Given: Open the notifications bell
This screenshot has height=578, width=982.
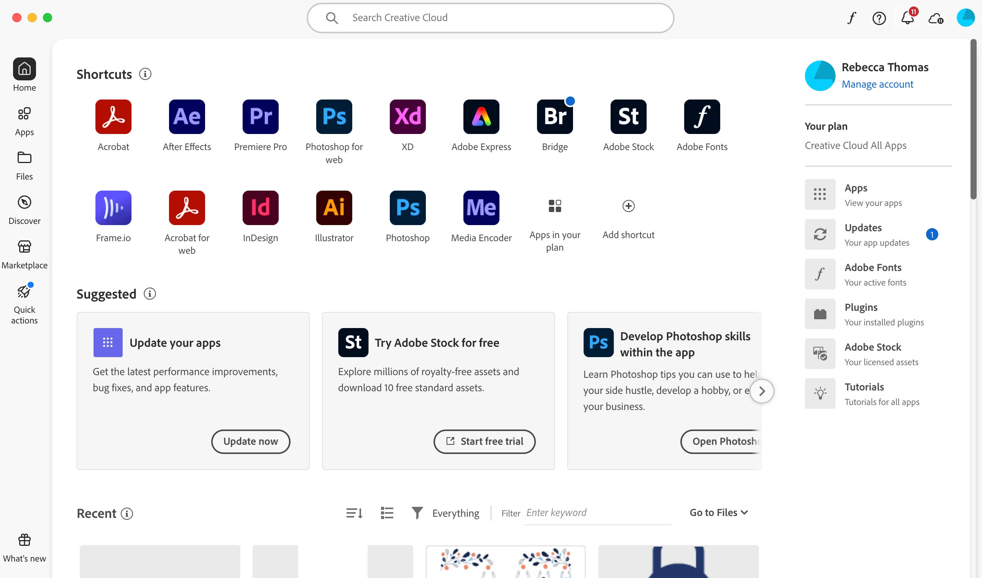Looking at the screenshot, I should [x=907, y=18].
